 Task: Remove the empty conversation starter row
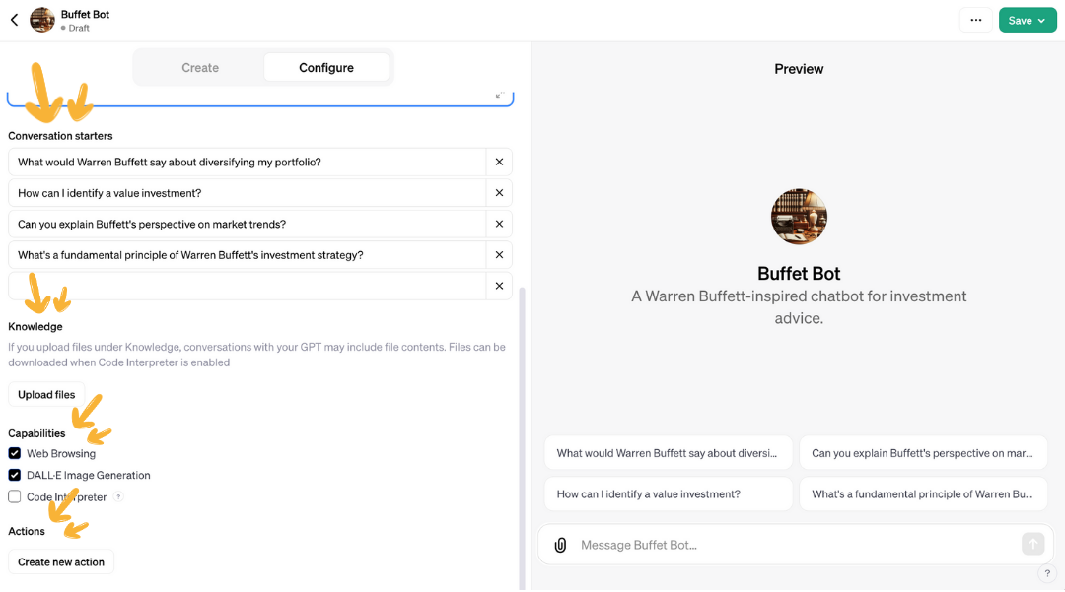point(499,287)
